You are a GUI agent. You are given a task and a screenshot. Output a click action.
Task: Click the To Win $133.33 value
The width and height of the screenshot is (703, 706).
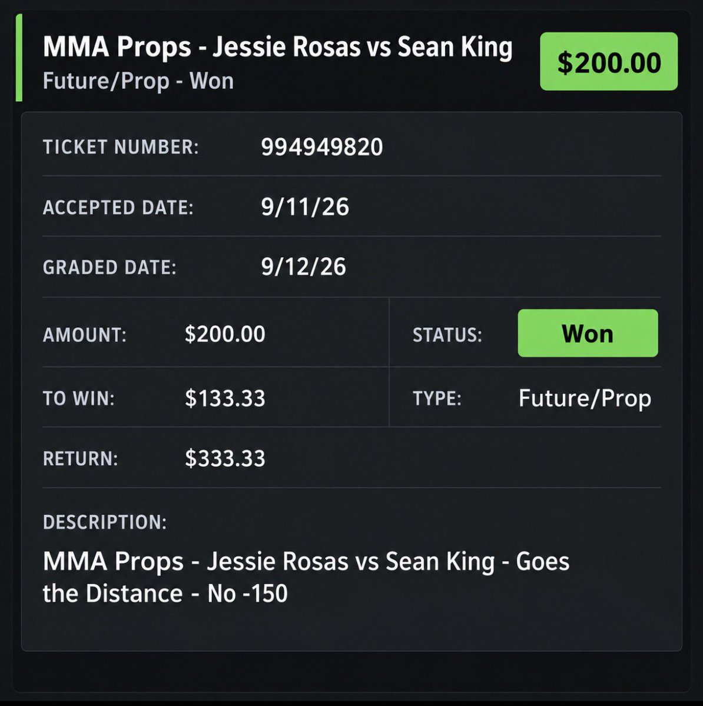click(225, 398)
